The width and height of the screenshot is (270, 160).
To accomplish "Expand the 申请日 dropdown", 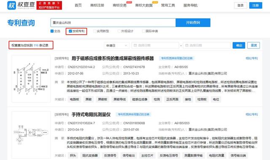I will [116, 46].
